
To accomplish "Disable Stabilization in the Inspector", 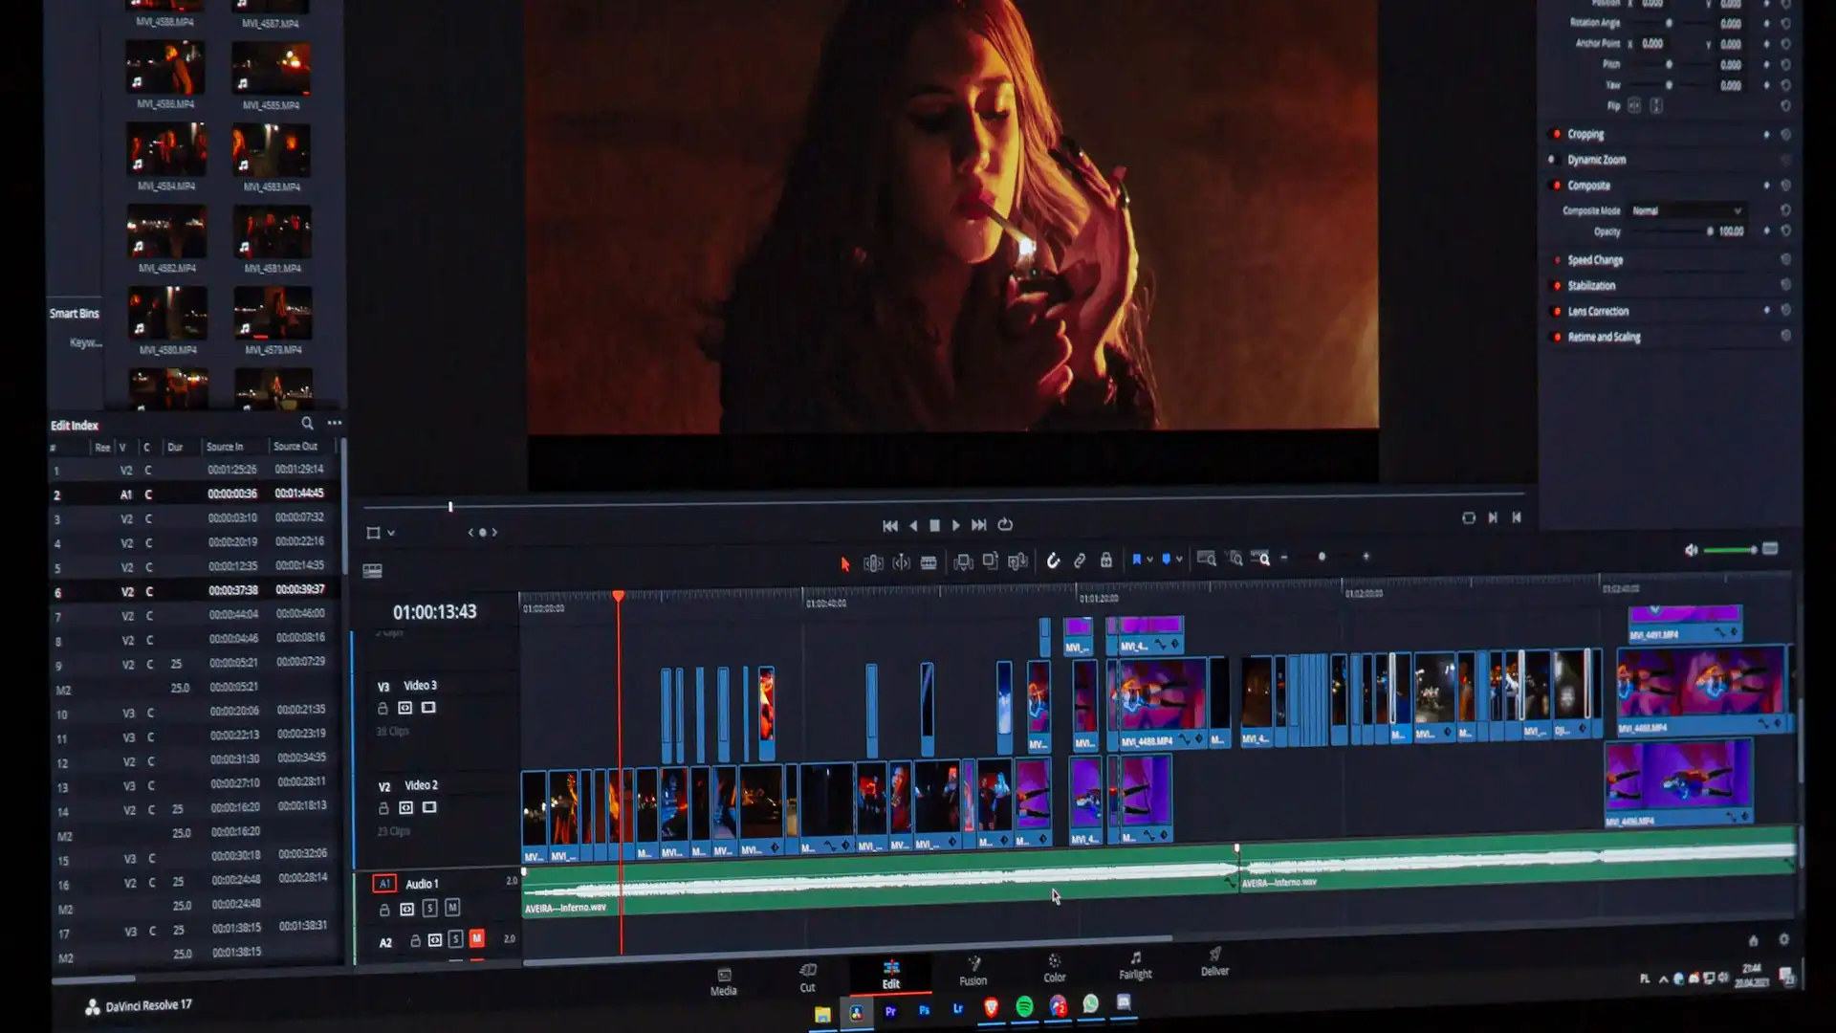I will pyautogui.click(x=1558, y=285).
